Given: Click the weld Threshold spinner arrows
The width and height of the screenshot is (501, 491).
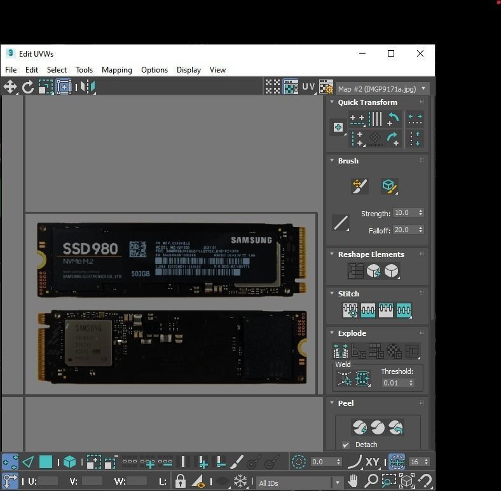Looking at the screenshot, I should coord(411,383).
